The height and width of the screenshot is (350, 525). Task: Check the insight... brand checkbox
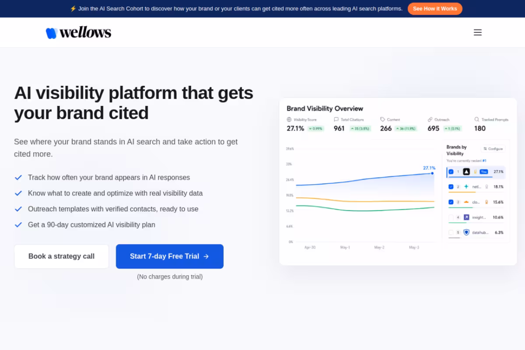[451, 217]
